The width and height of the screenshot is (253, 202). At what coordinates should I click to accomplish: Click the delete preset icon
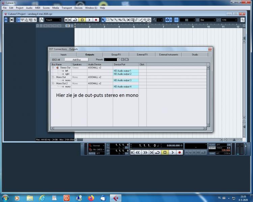tap(127, 60)
